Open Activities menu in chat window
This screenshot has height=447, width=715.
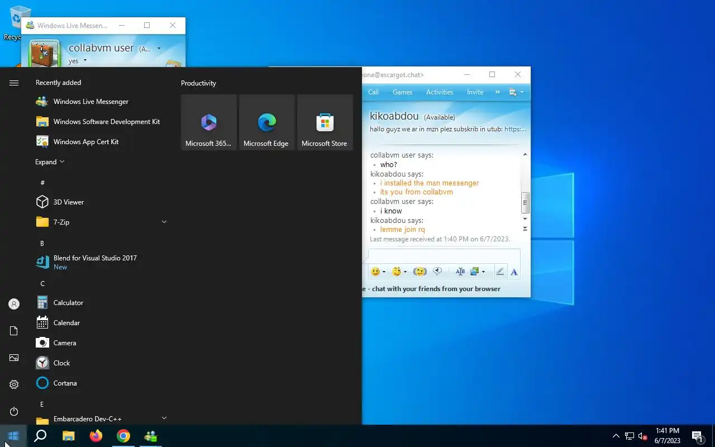(440, 92)
